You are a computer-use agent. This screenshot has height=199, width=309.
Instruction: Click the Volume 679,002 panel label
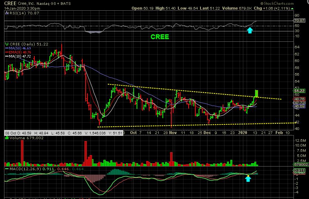point(27,138)
